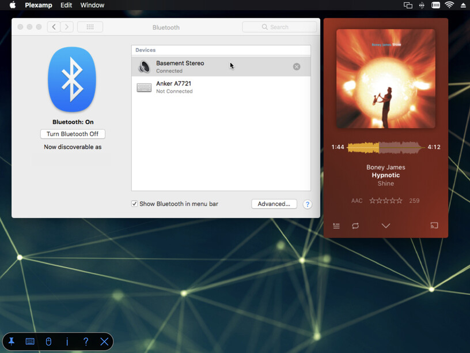The image size is (470, 353).
Task: Click the question mark in bottom toolbar
Action: 86,341
